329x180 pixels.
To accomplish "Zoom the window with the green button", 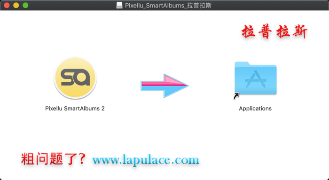I will (25, 5).
